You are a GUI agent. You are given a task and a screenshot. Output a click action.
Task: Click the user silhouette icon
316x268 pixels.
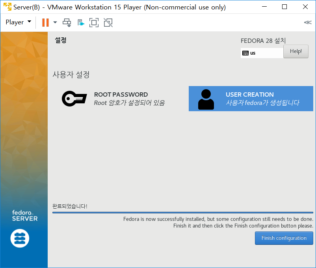tap(206, 99)
